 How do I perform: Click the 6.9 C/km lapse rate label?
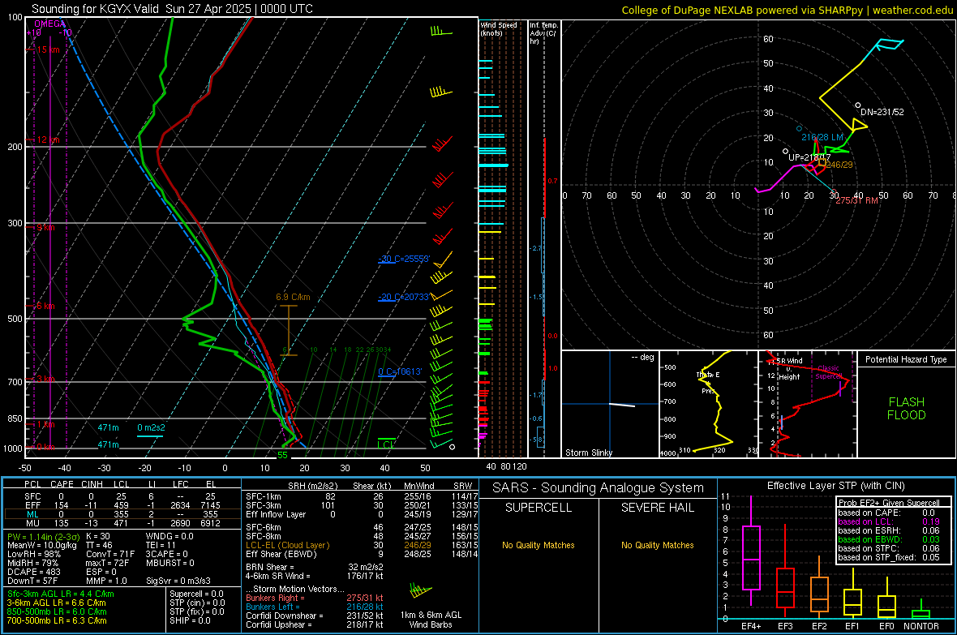click(x=293, y=298)
